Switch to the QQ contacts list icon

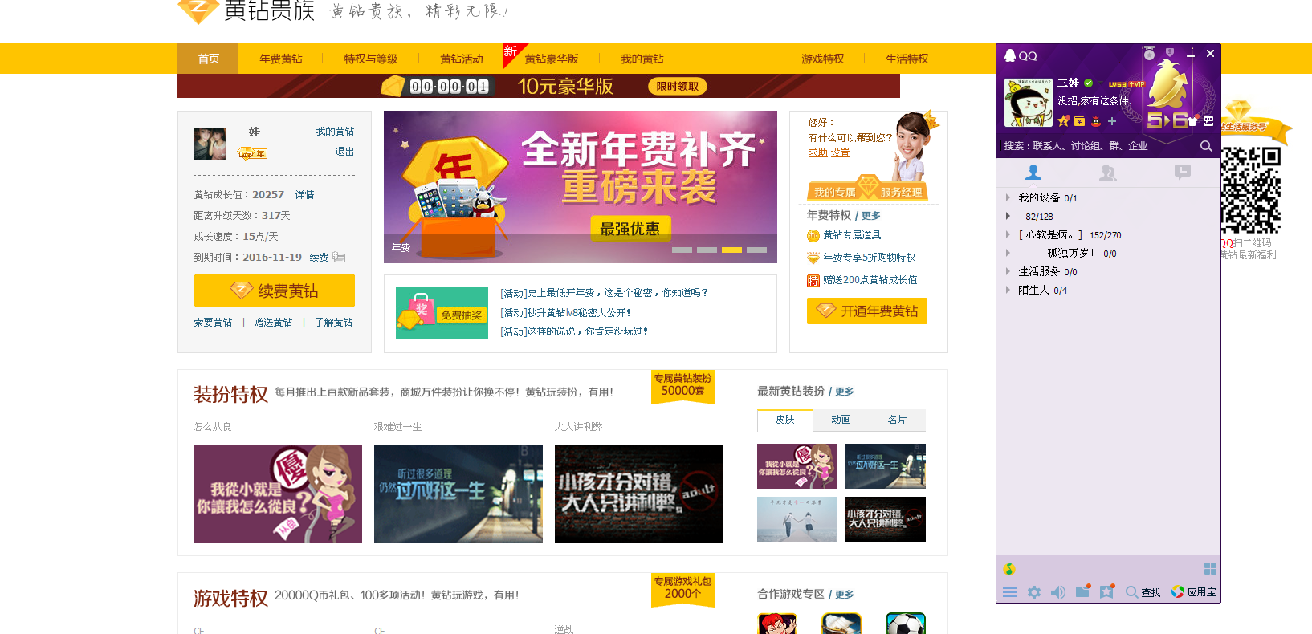click(1033, 172)
